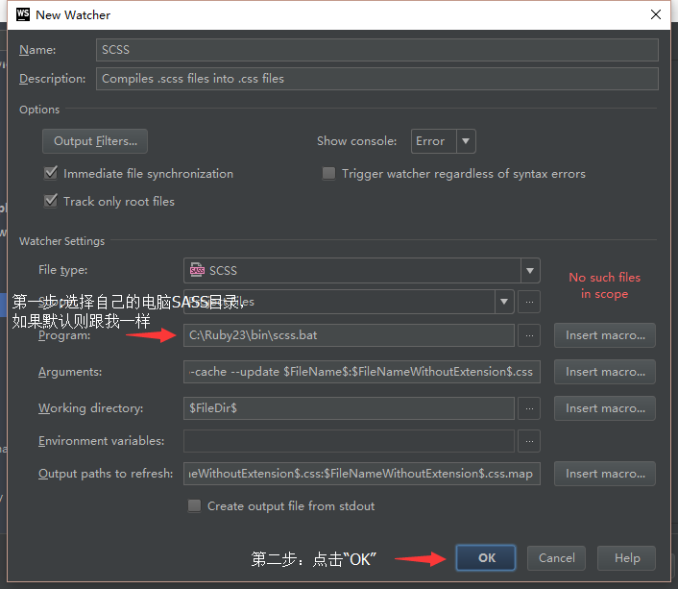Insert macro for Output paths to refresh
This screenshot has height=589, width=678.
point(605,474)
